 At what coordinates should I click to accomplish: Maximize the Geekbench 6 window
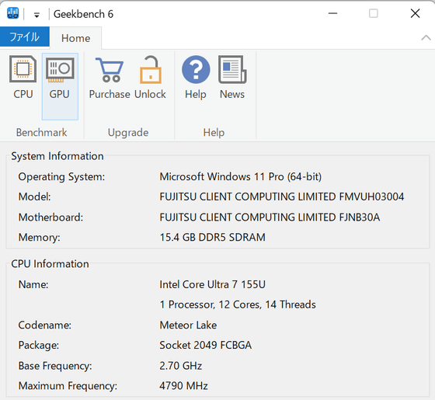pyautogui.click(x=374, y=13)
